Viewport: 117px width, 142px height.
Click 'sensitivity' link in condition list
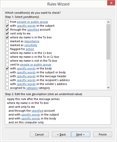click(x=31, y=45)
